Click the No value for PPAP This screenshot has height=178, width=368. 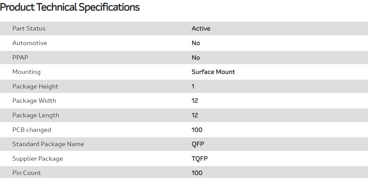(196, 58)
